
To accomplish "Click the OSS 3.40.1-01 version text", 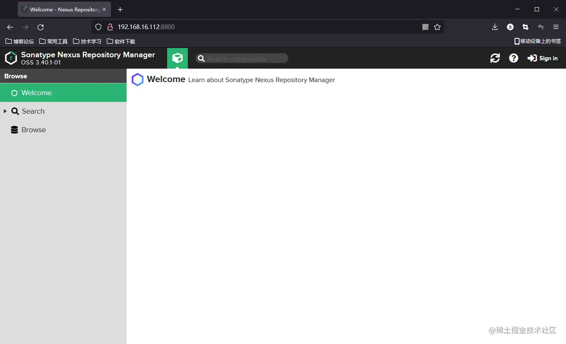I will 41,63.
